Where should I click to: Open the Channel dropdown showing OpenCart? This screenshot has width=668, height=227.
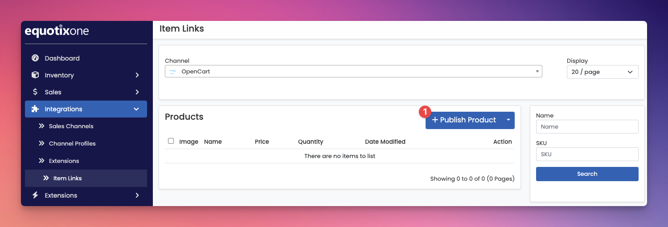pos(353,72)
